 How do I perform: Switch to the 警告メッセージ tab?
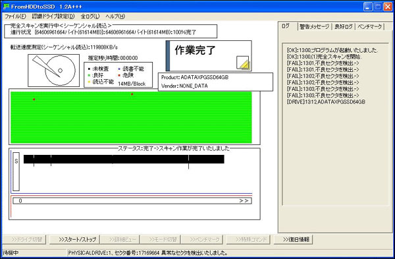tap(315, 26)
